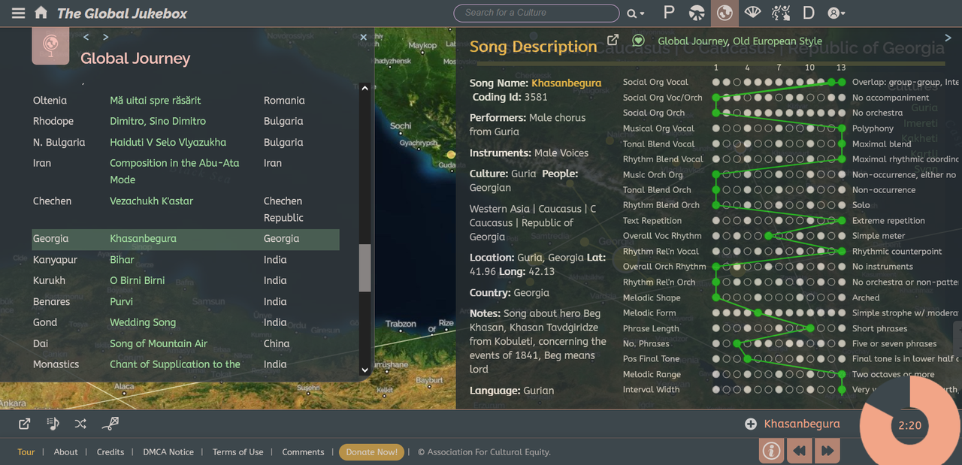Toggle the shuffle icon
The height and width of the screenshot is (465, 962).
(80, 424)
